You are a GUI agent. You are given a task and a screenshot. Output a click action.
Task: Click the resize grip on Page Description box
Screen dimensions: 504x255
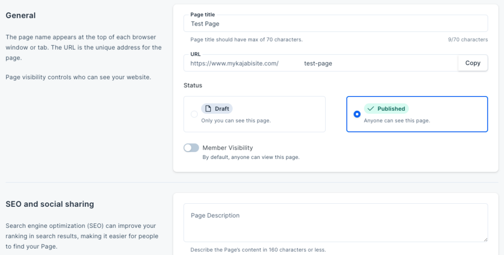click(x=485, y=239)
